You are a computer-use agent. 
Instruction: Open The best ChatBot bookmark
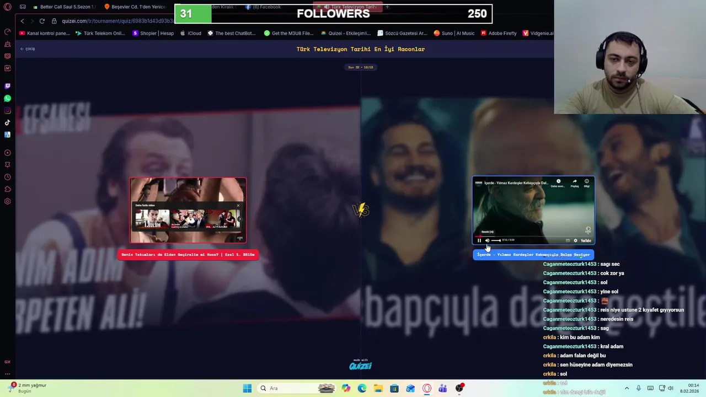tap(232, 33)
